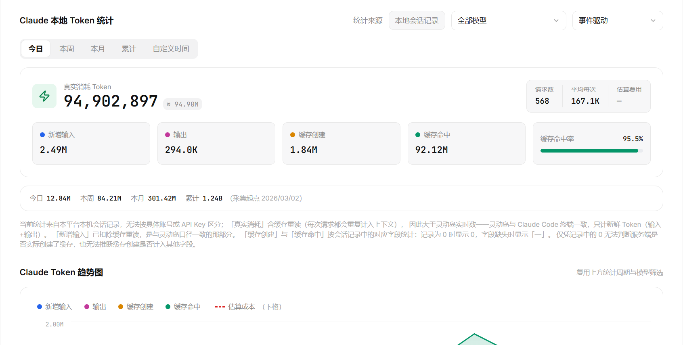Toggle 估算成本 dashed line in legend

(x=235, y=307)
